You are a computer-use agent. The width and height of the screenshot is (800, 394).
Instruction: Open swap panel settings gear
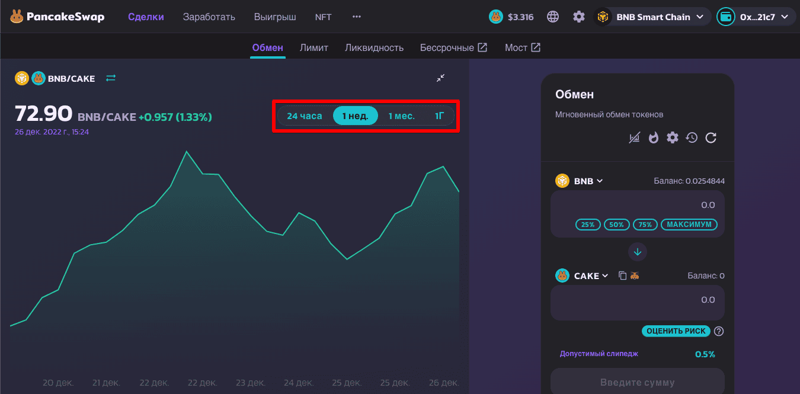click(673, 138)
